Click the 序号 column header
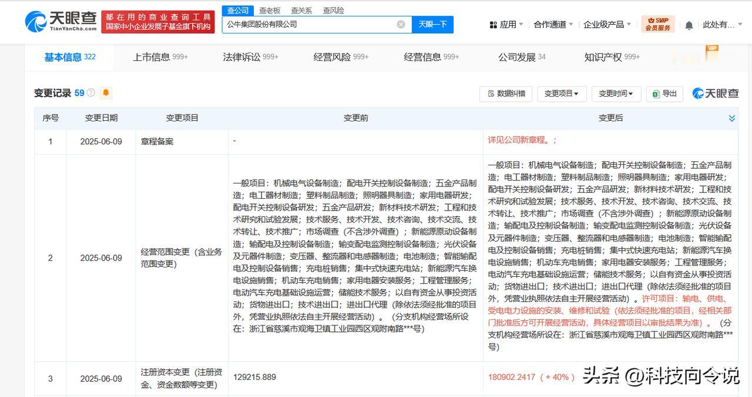 tap(51, 118)
